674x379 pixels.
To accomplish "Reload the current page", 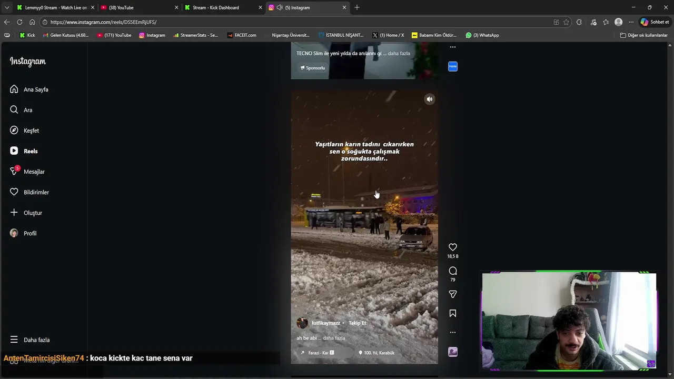I will [19, 22].
